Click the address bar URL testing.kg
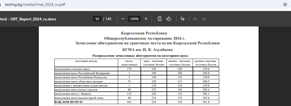Viewport: 291px width, 106px height. tap(35, 4)
